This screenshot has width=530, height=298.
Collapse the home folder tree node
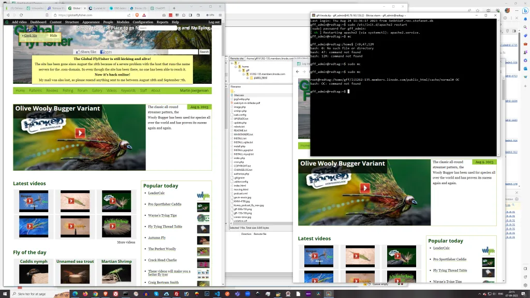(236, 67)
